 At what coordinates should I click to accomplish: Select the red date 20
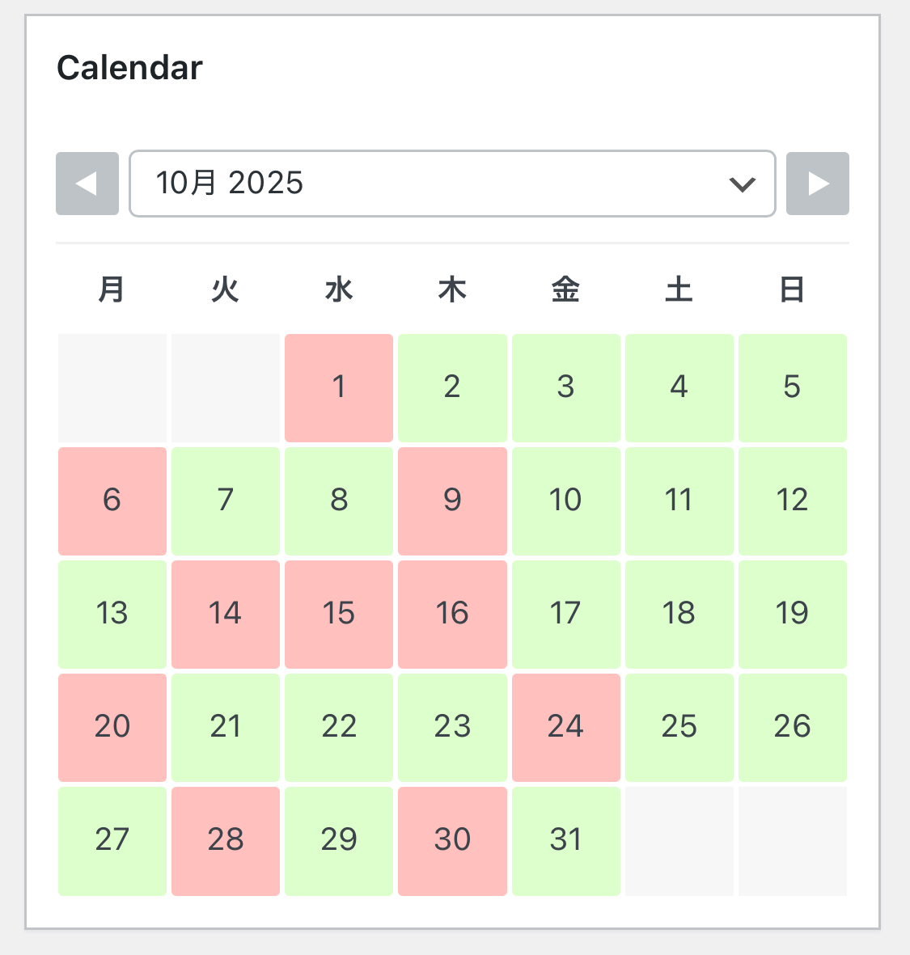pos(112,727)
